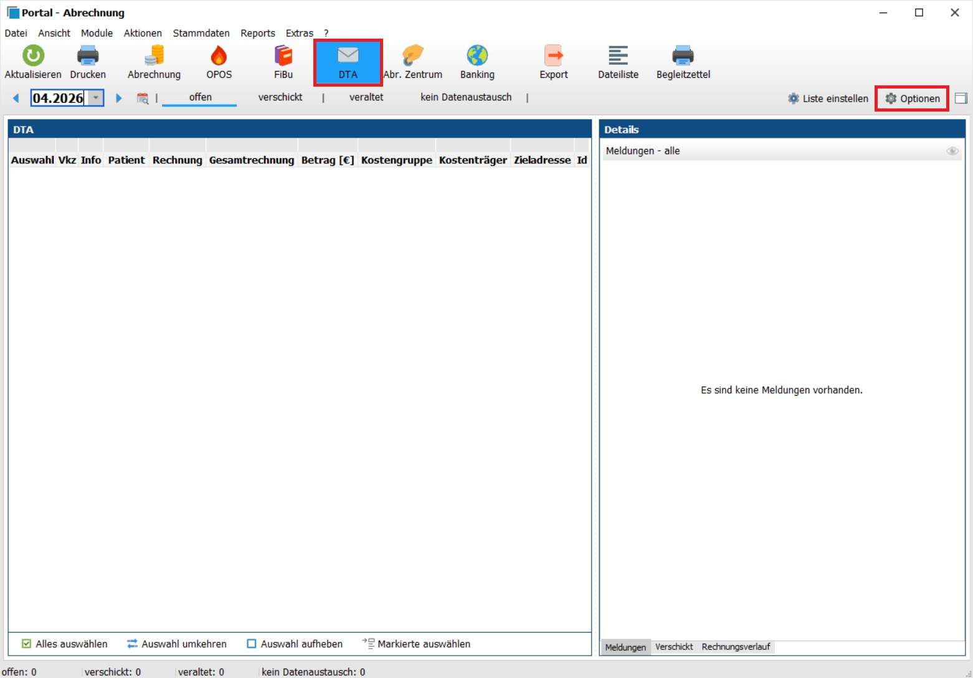
Task: Go to previous month with left arrow
Action: click(x=16, y=98)
